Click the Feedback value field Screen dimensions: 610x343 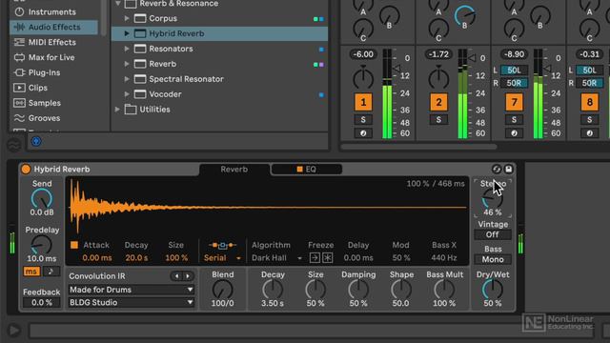42,303
